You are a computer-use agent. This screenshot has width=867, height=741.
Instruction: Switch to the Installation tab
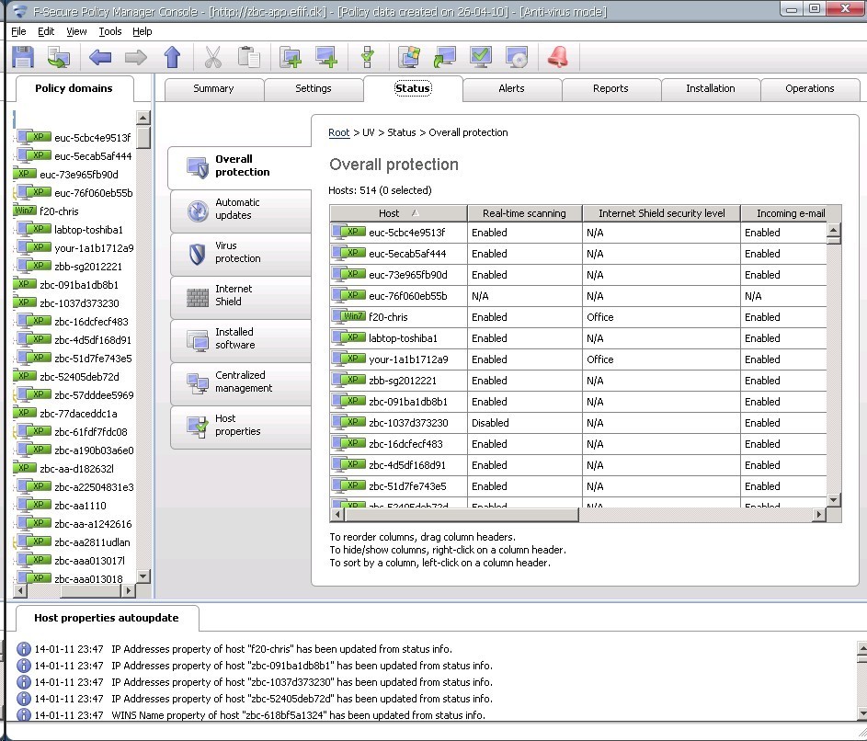coord(710,89)
